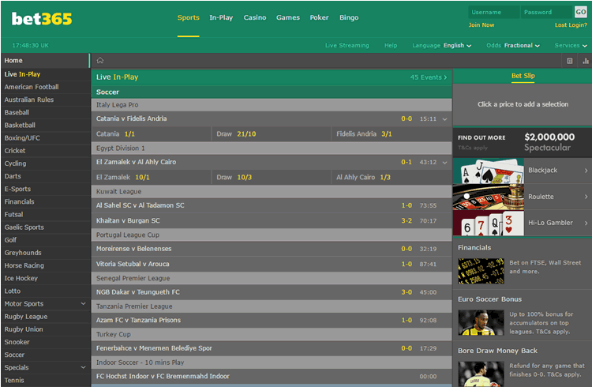This screenshot has width=592, height=387.
Task: Select the Sports tab
Action: (189, 17)
